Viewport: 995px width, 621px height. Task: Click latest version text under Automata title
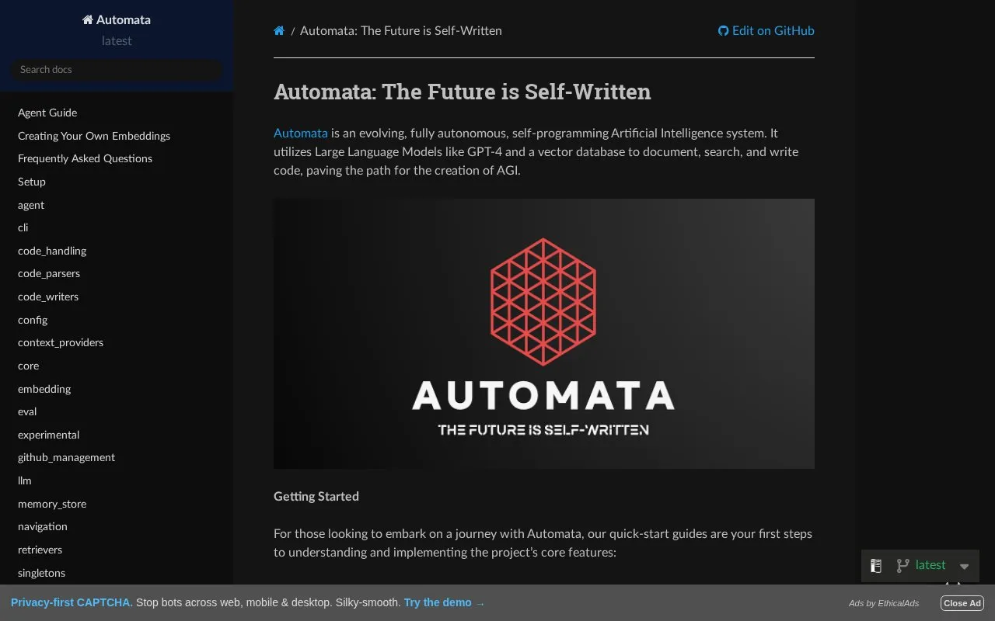(x=117, y=41)
